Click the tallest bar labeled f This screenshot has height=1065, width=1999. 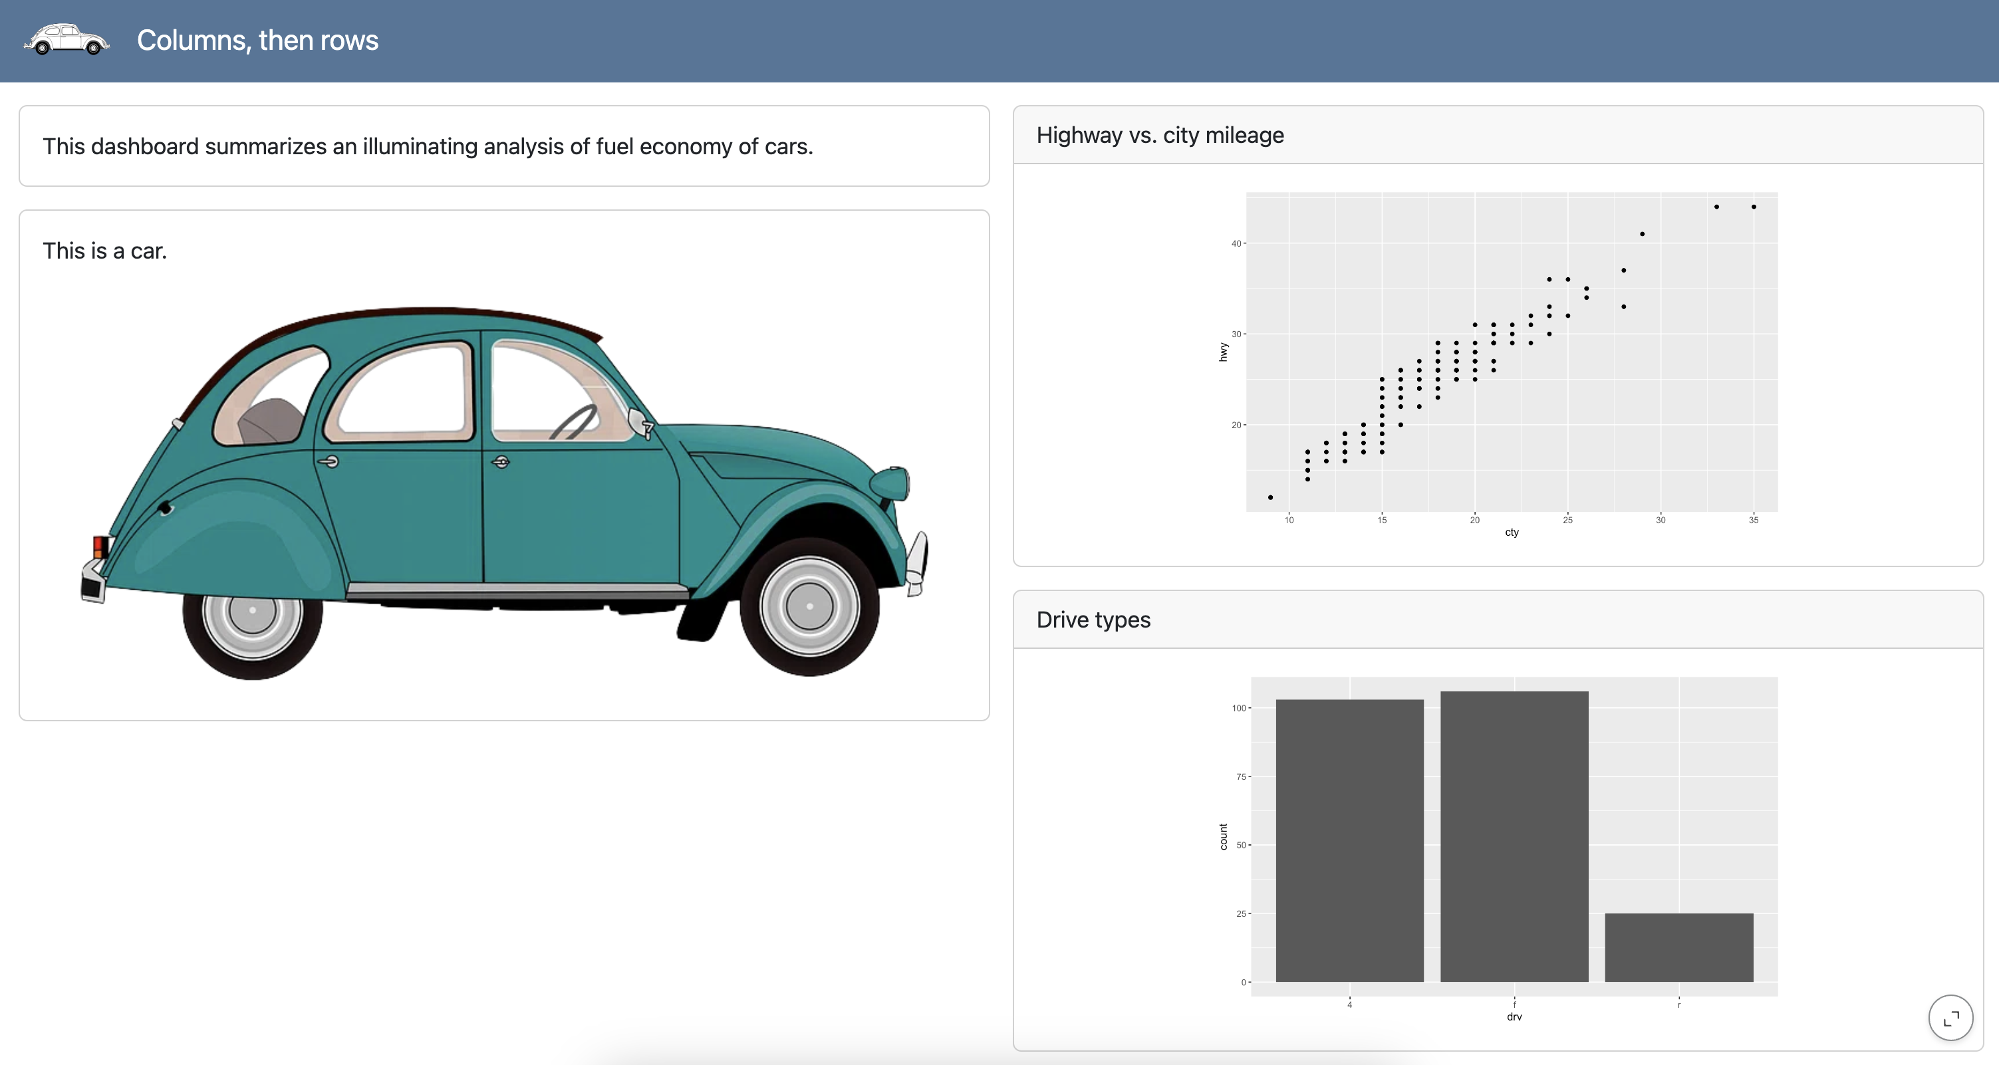[x=1514, y=838]
